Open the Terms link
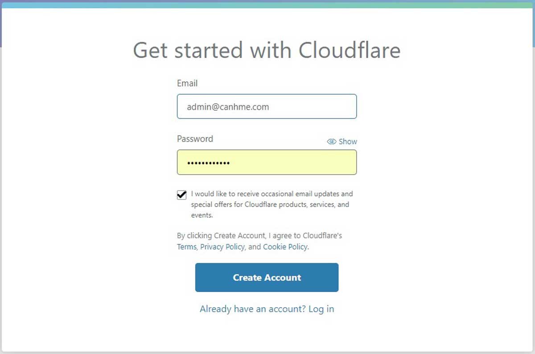This screenshot has height=354, width=535. point(186,246)
